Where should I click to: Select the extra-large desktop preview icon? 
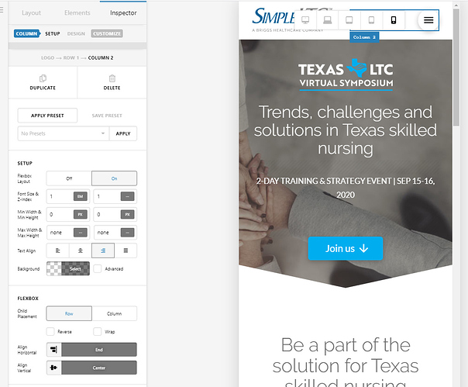point(305,20)
